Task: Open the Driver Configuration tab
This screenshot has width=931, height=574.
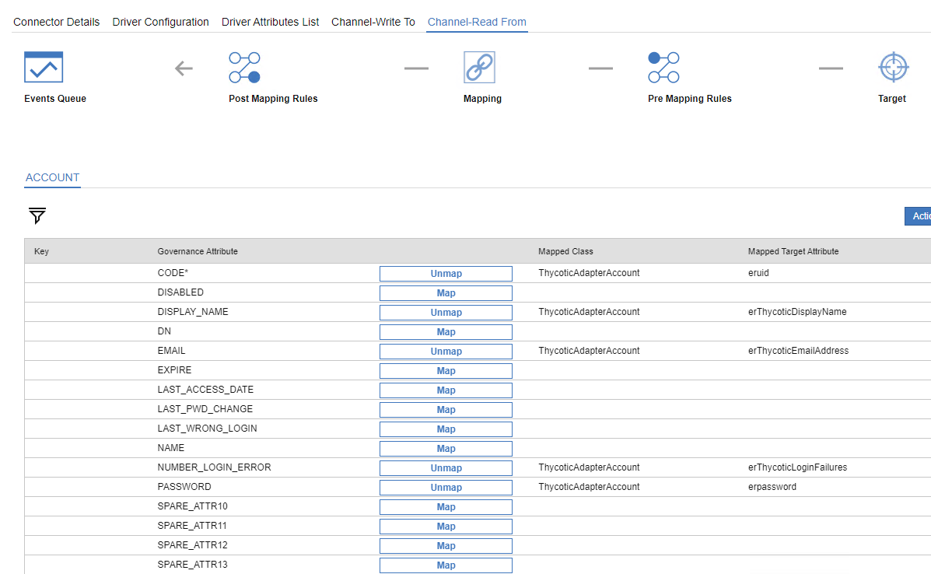Action: click(161, 22)
